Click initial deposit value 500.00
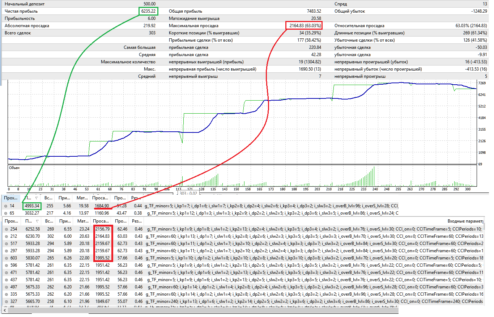This screenshot has height=317, width=494. [149, 4]
